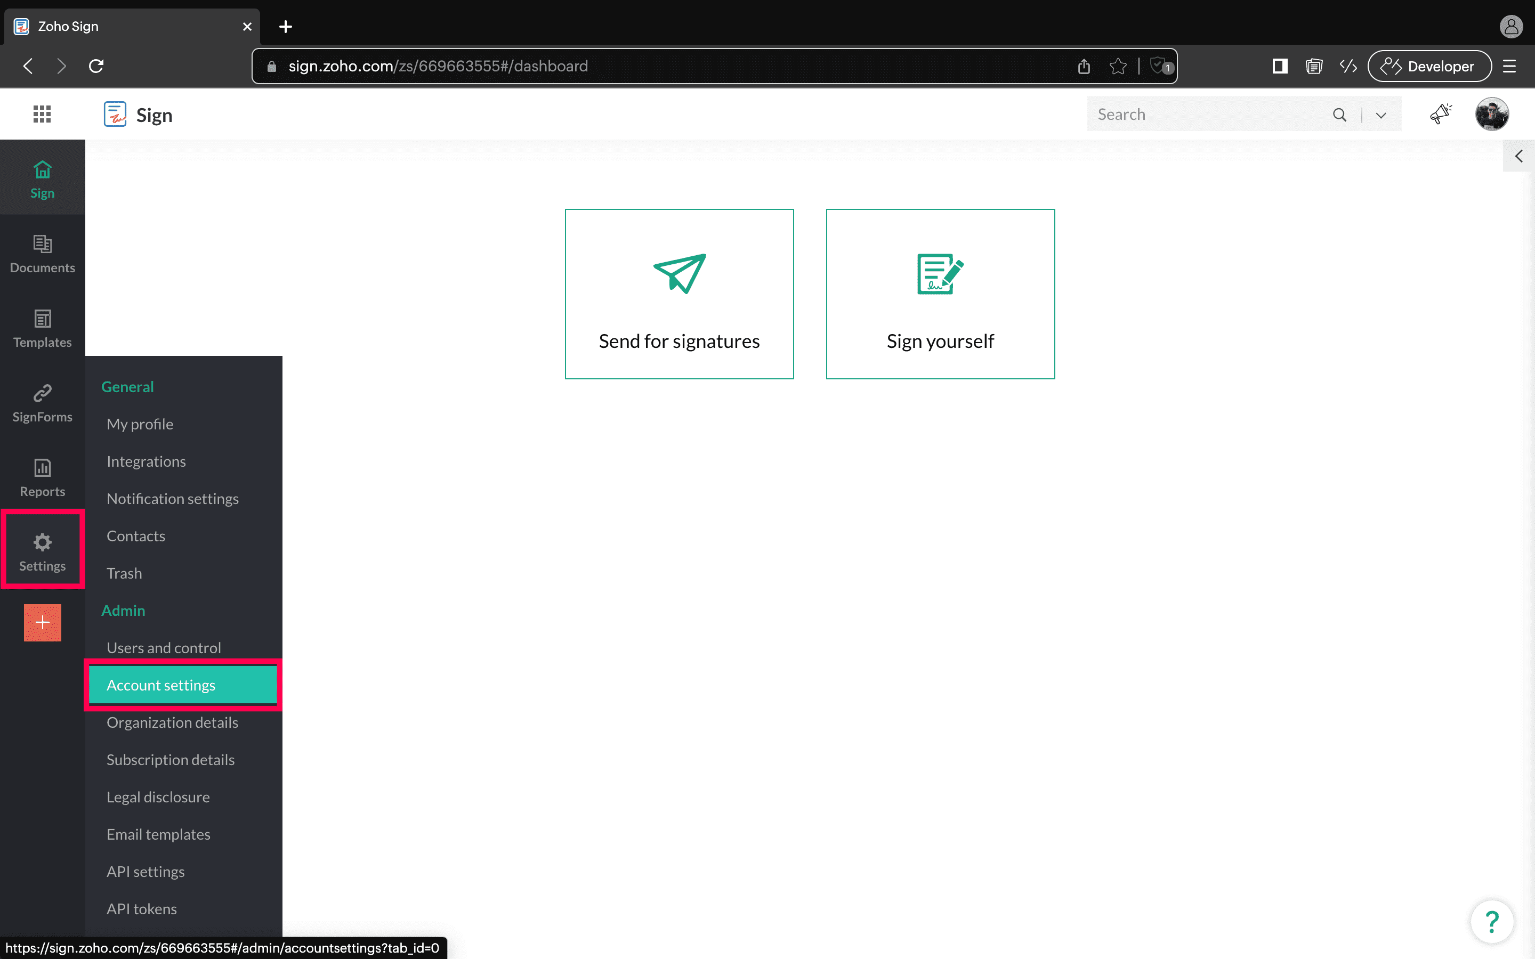Open Users and control entry
This screenshot has height=959, width=1535.
[x=164, y=647]
